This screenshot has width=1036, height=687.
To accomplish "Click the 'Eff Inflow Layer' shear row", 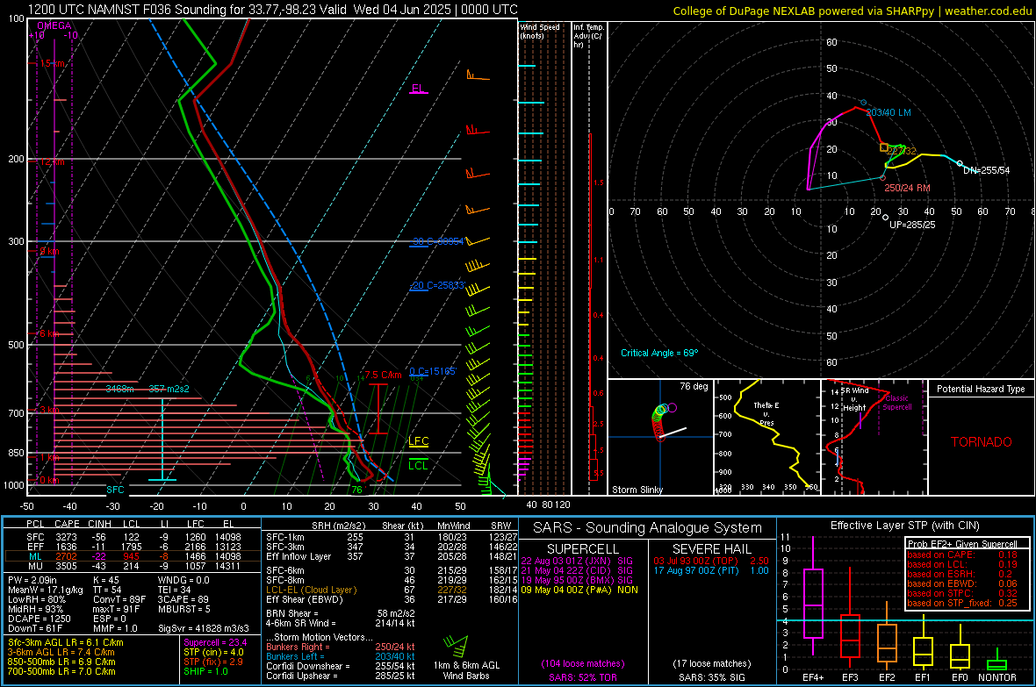I will click(392, 556).
